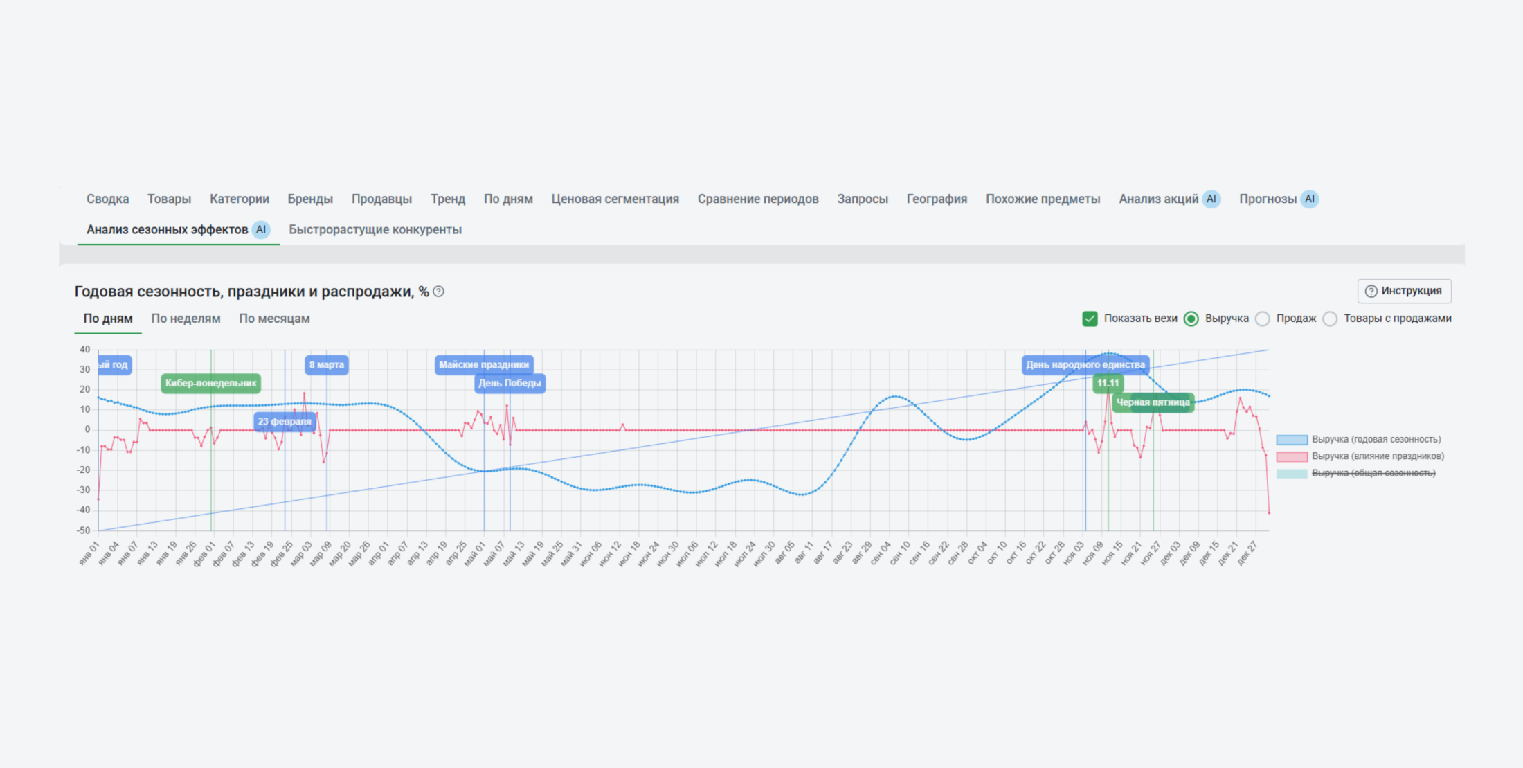Click AI badge next to Прогнозы
The image size is (1523, 768).
[x=1309, y=199]
